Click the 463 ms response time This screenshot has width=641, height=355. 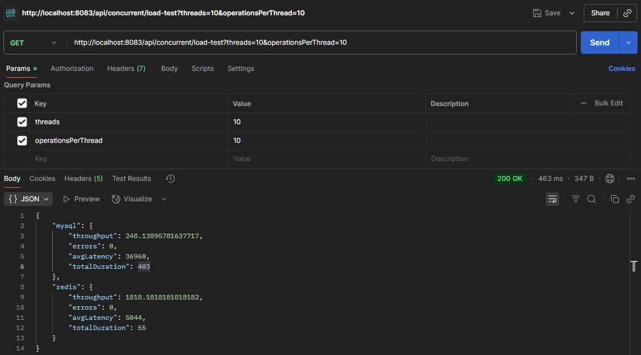tap(550, 179)
